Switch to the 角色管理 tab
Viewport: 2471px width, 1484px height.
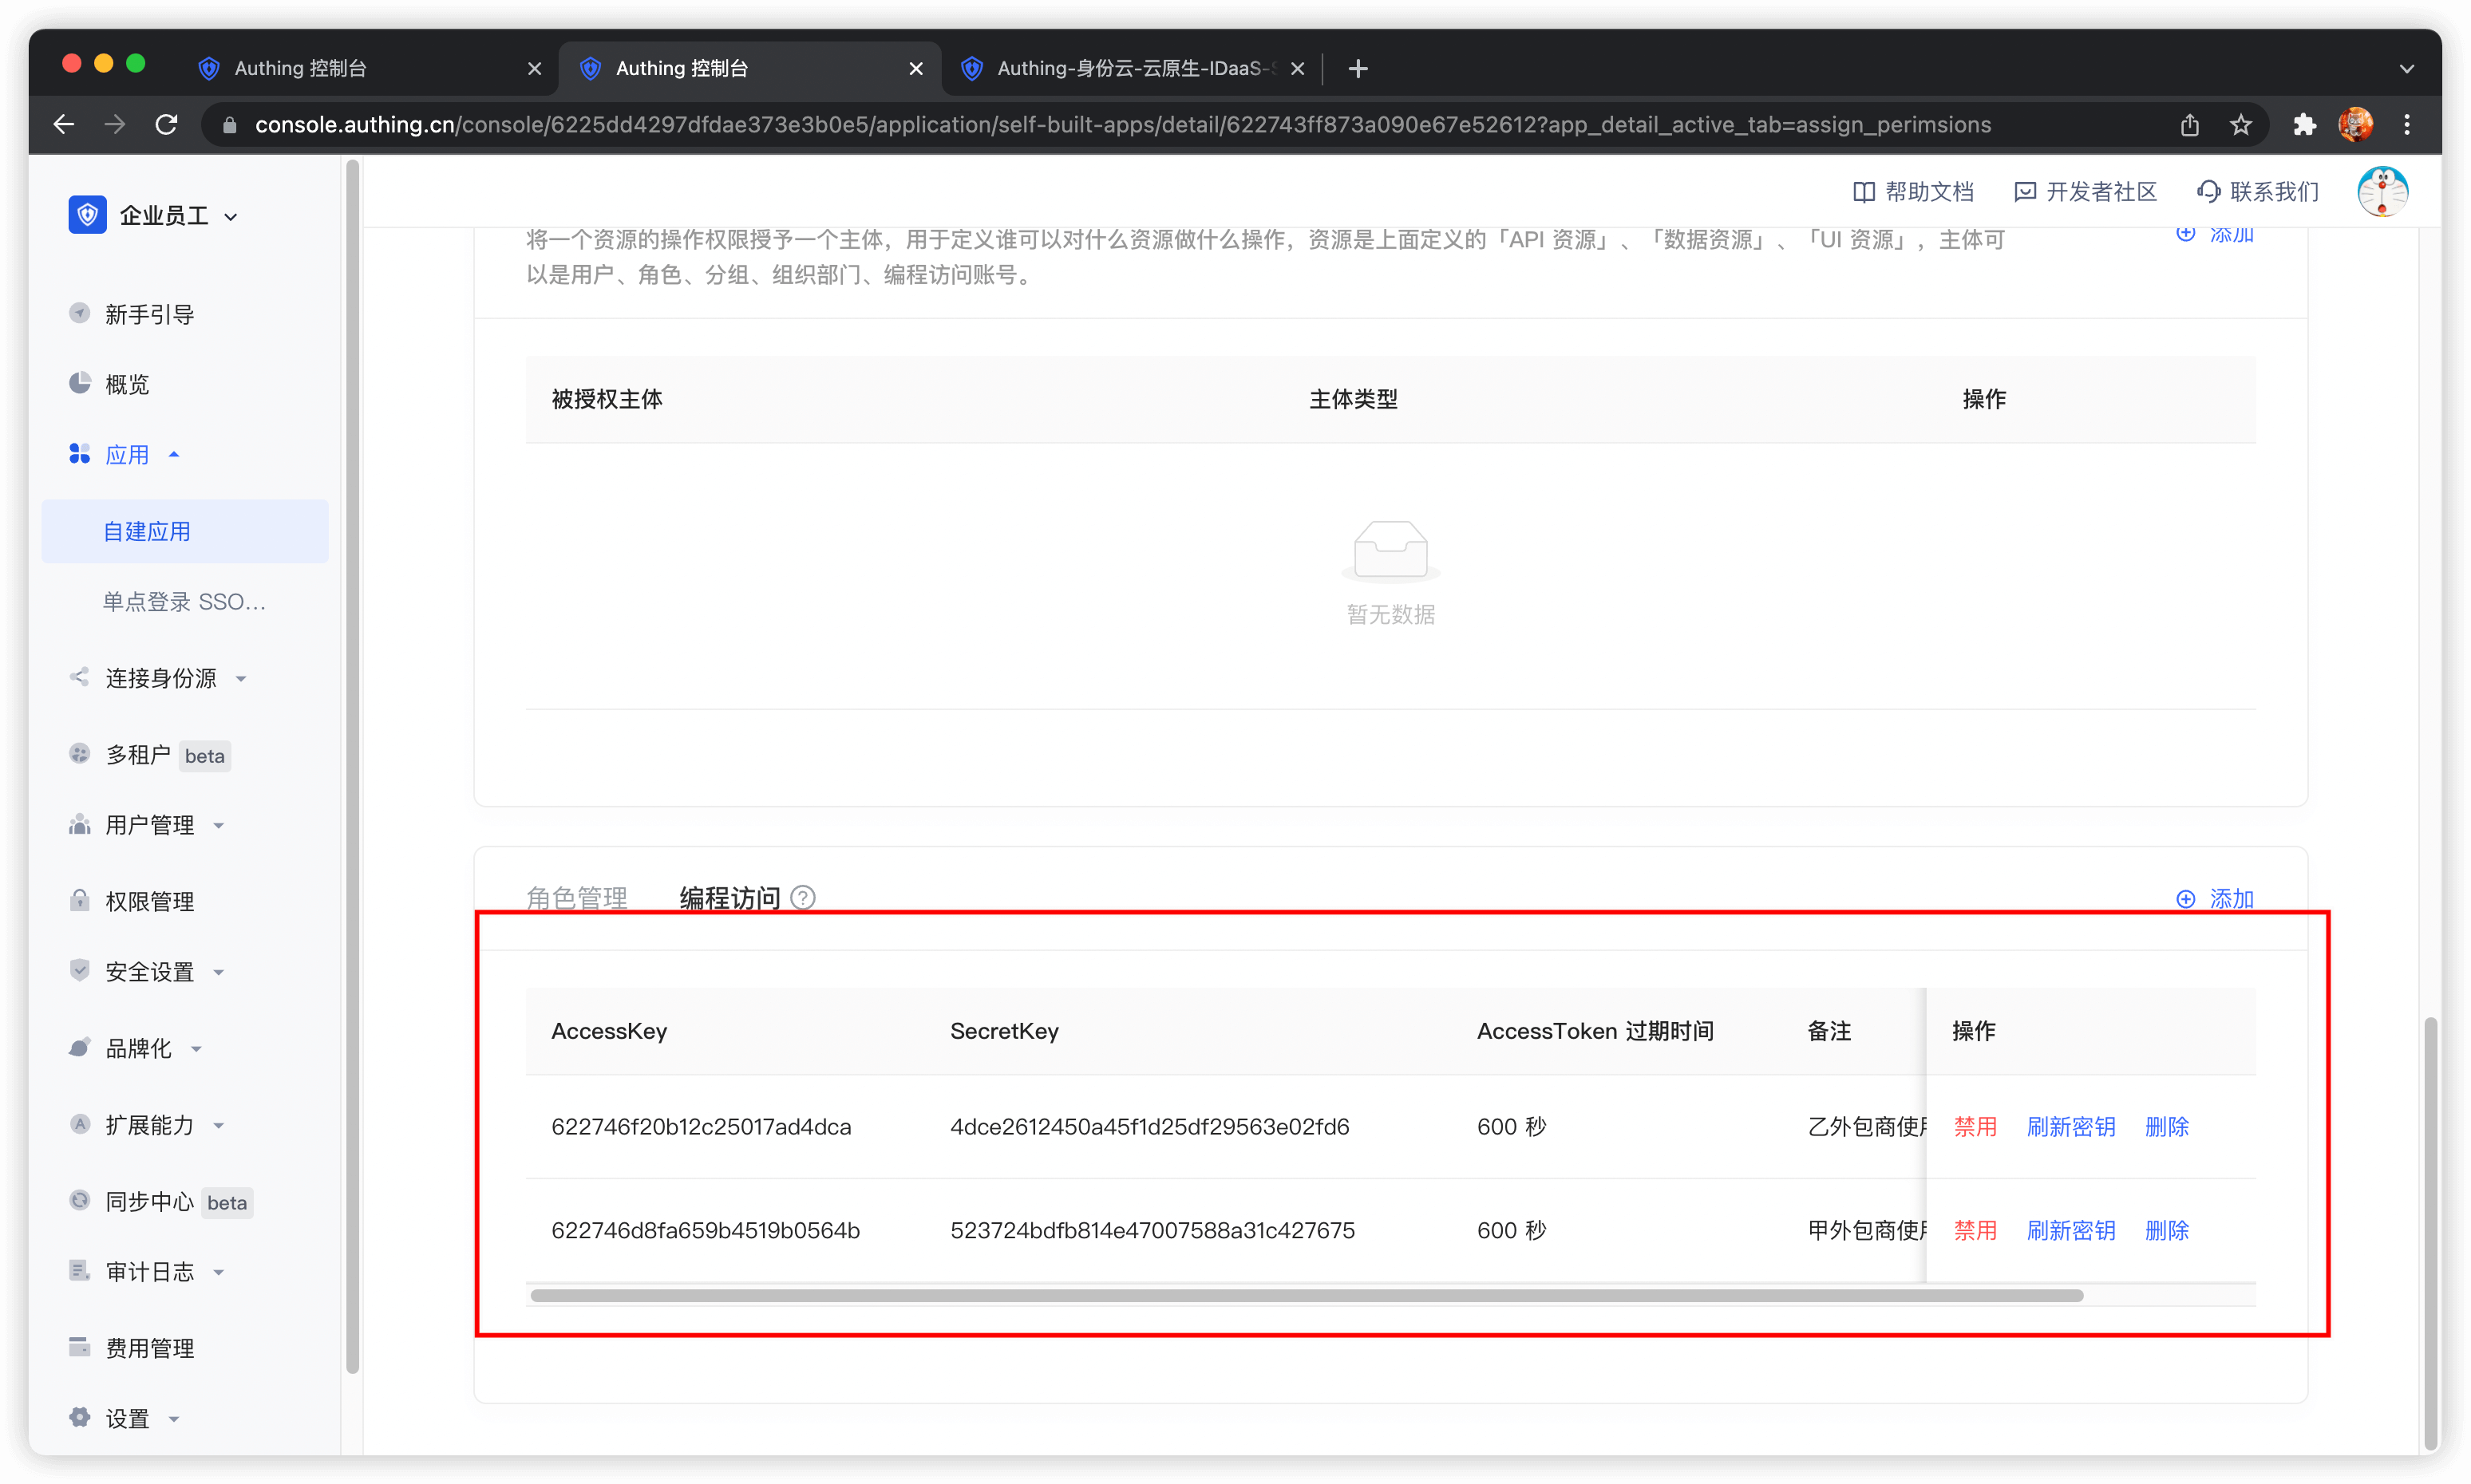pyautogui.click(x=576, y=898)
